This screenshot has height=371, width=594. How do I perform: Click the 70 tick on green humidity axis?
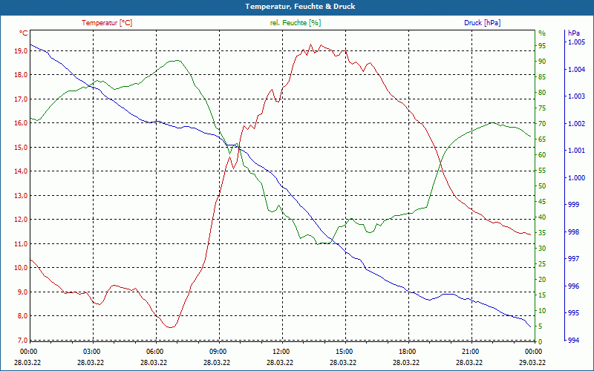pyautogui.click(x=542, y=124)
